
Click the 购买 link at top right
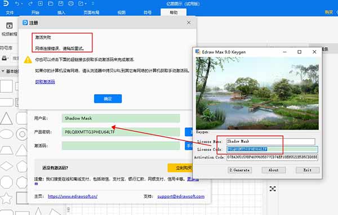[329, 12]
